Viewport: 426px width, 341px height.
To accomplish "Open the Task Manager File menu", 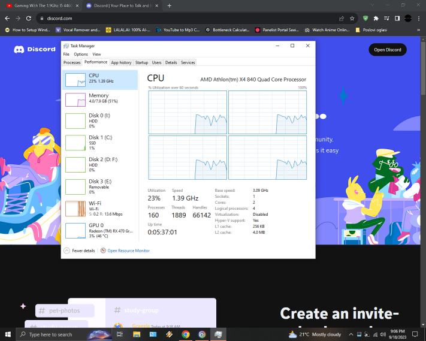I will click(x=67, y=54).
